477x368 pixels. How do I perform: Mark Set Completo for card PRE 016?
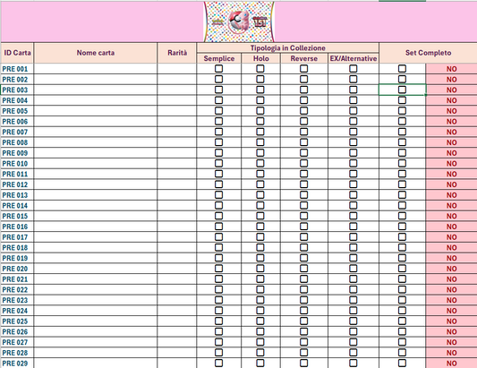[x=402, y=227]
